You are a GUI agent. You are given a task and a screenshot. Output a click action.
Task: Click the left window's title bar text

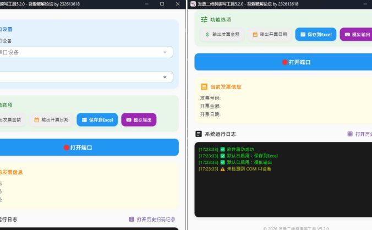40,4
